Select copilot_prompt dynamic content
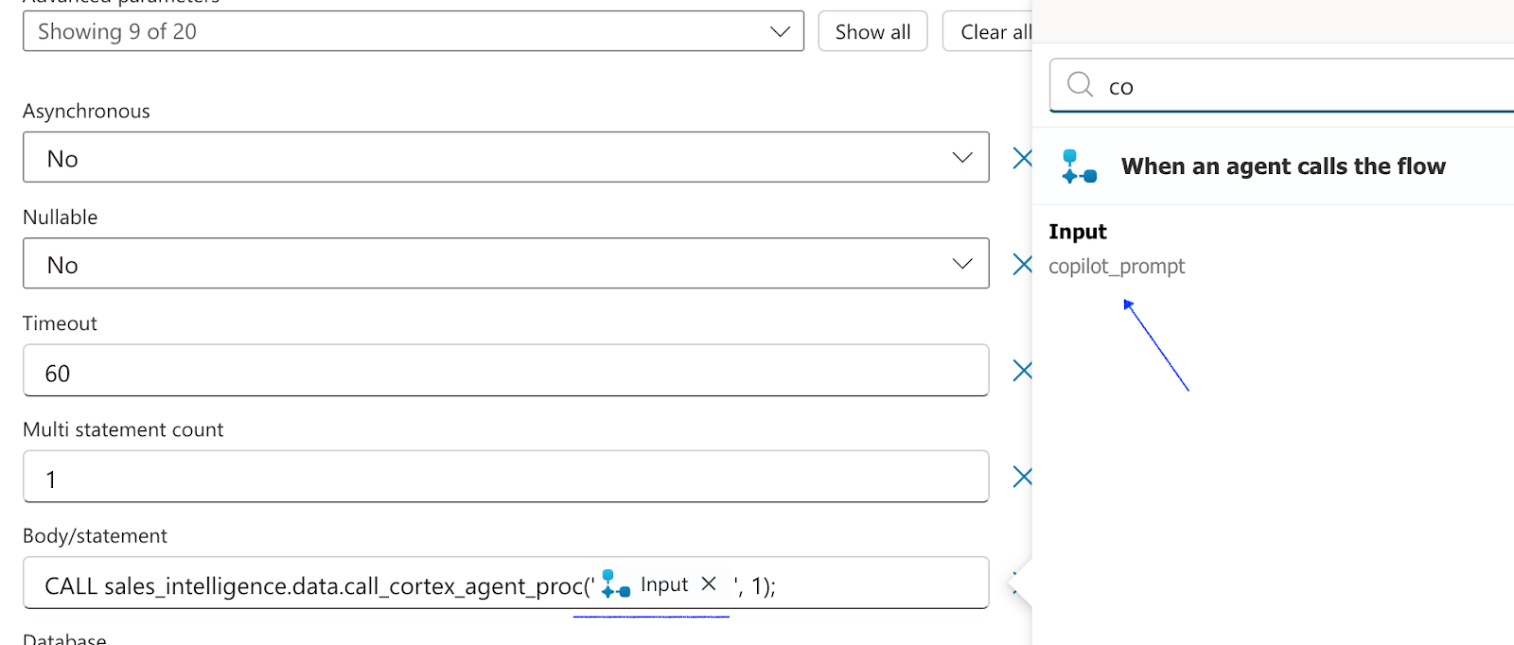 (x=1117, y=267)
